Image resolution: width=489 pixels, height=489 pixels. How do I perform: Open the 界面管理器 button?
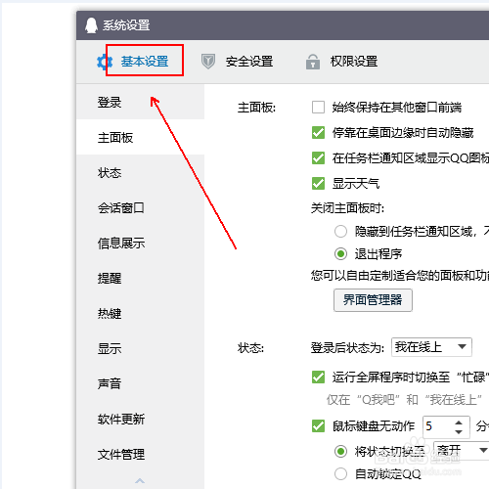(x=373, y=300)
